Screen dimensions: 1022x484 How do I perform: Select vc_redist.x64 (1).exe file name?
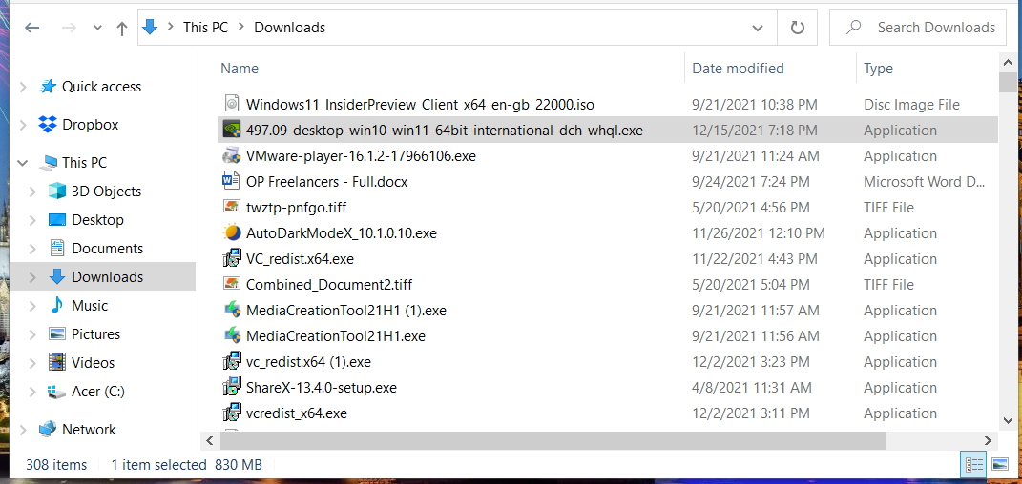308,362
